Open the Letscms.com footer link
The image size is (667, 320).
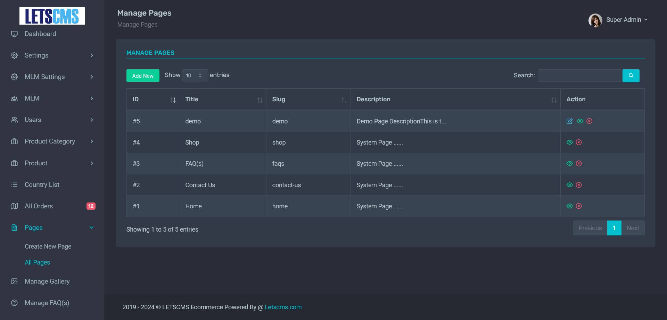click(283, 307)
